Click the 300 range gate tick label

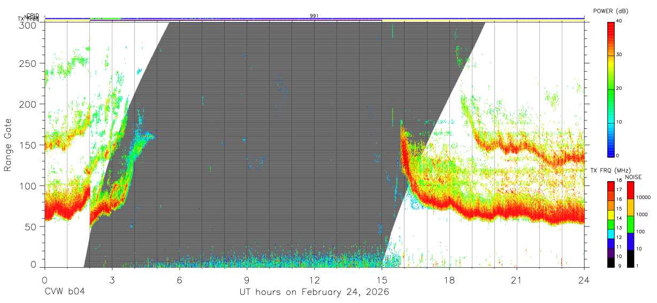coord(27,25)
